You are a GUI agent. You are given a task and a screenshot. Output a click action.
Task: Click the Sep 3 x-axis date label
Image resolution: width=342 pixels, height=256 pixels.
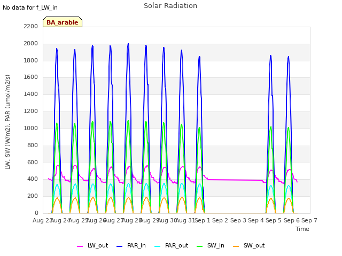[238, 220]
